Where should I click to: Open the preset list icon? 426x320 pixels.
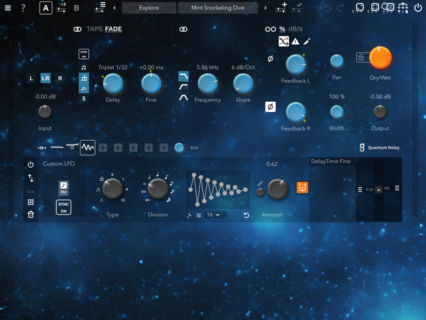click(100, 7)
